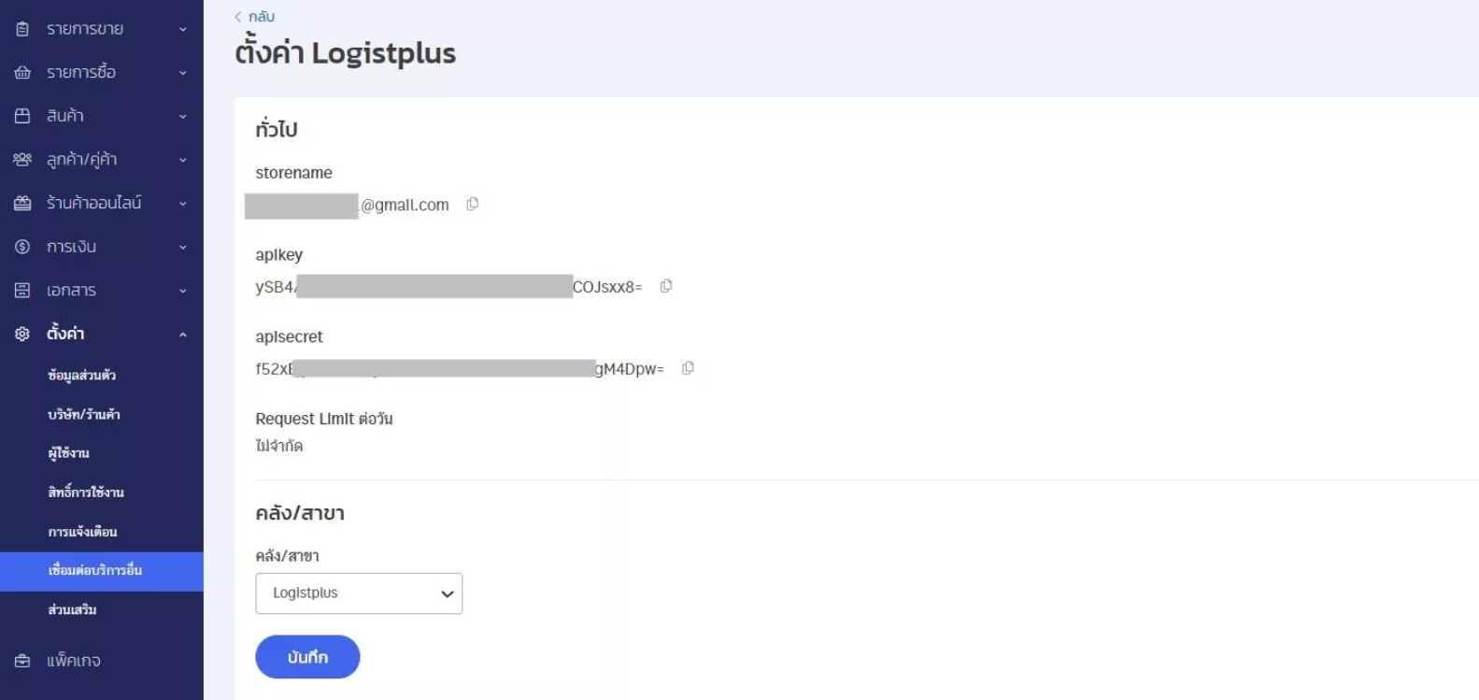Click the apisecret value text
The image size is (1479, 700).
(460, 369)
